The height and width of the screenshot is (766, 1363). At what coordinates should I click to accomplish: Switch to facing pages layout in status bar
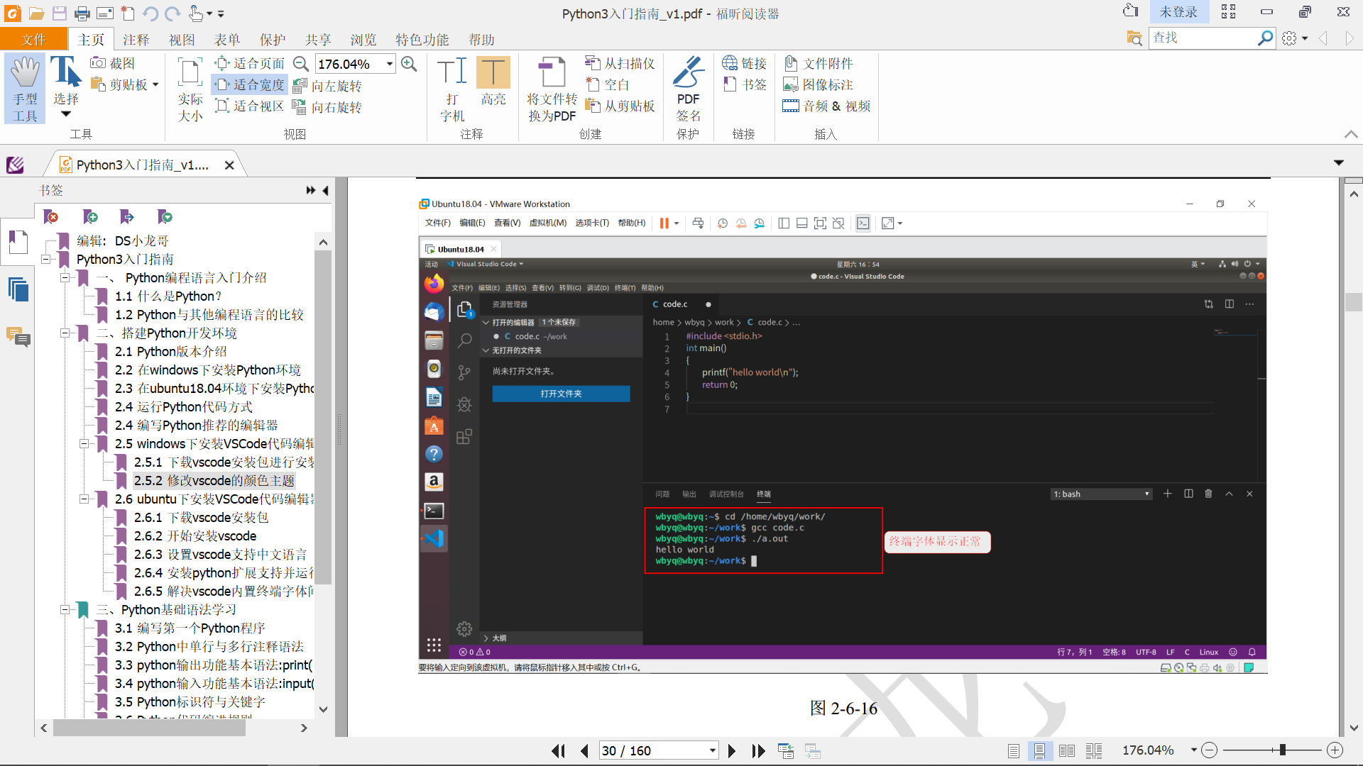pyautogui.click(x=1066, y=750)
